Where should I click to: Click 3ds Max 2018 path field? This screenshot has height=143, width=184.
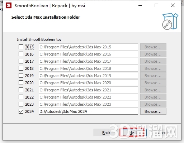click(88, 68)
